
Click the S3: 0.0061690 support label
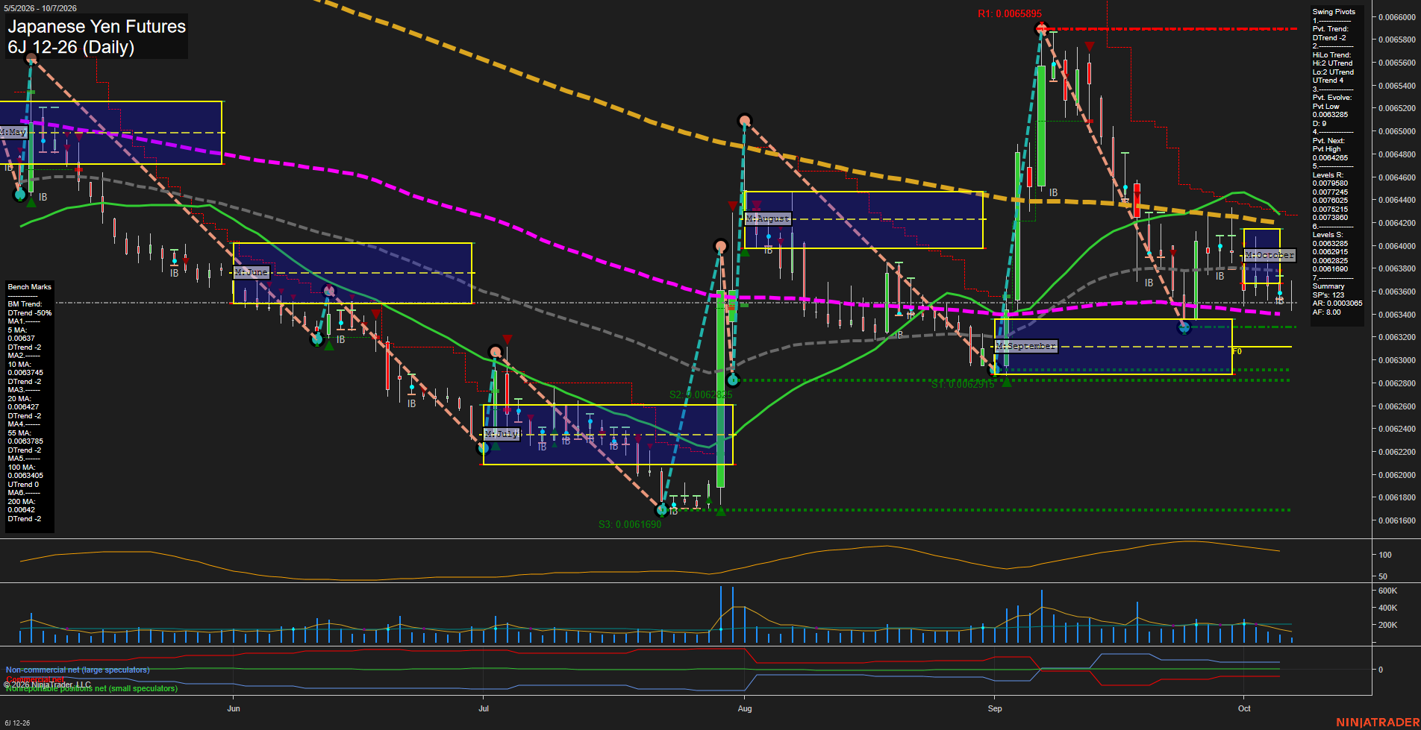(630, 524)
